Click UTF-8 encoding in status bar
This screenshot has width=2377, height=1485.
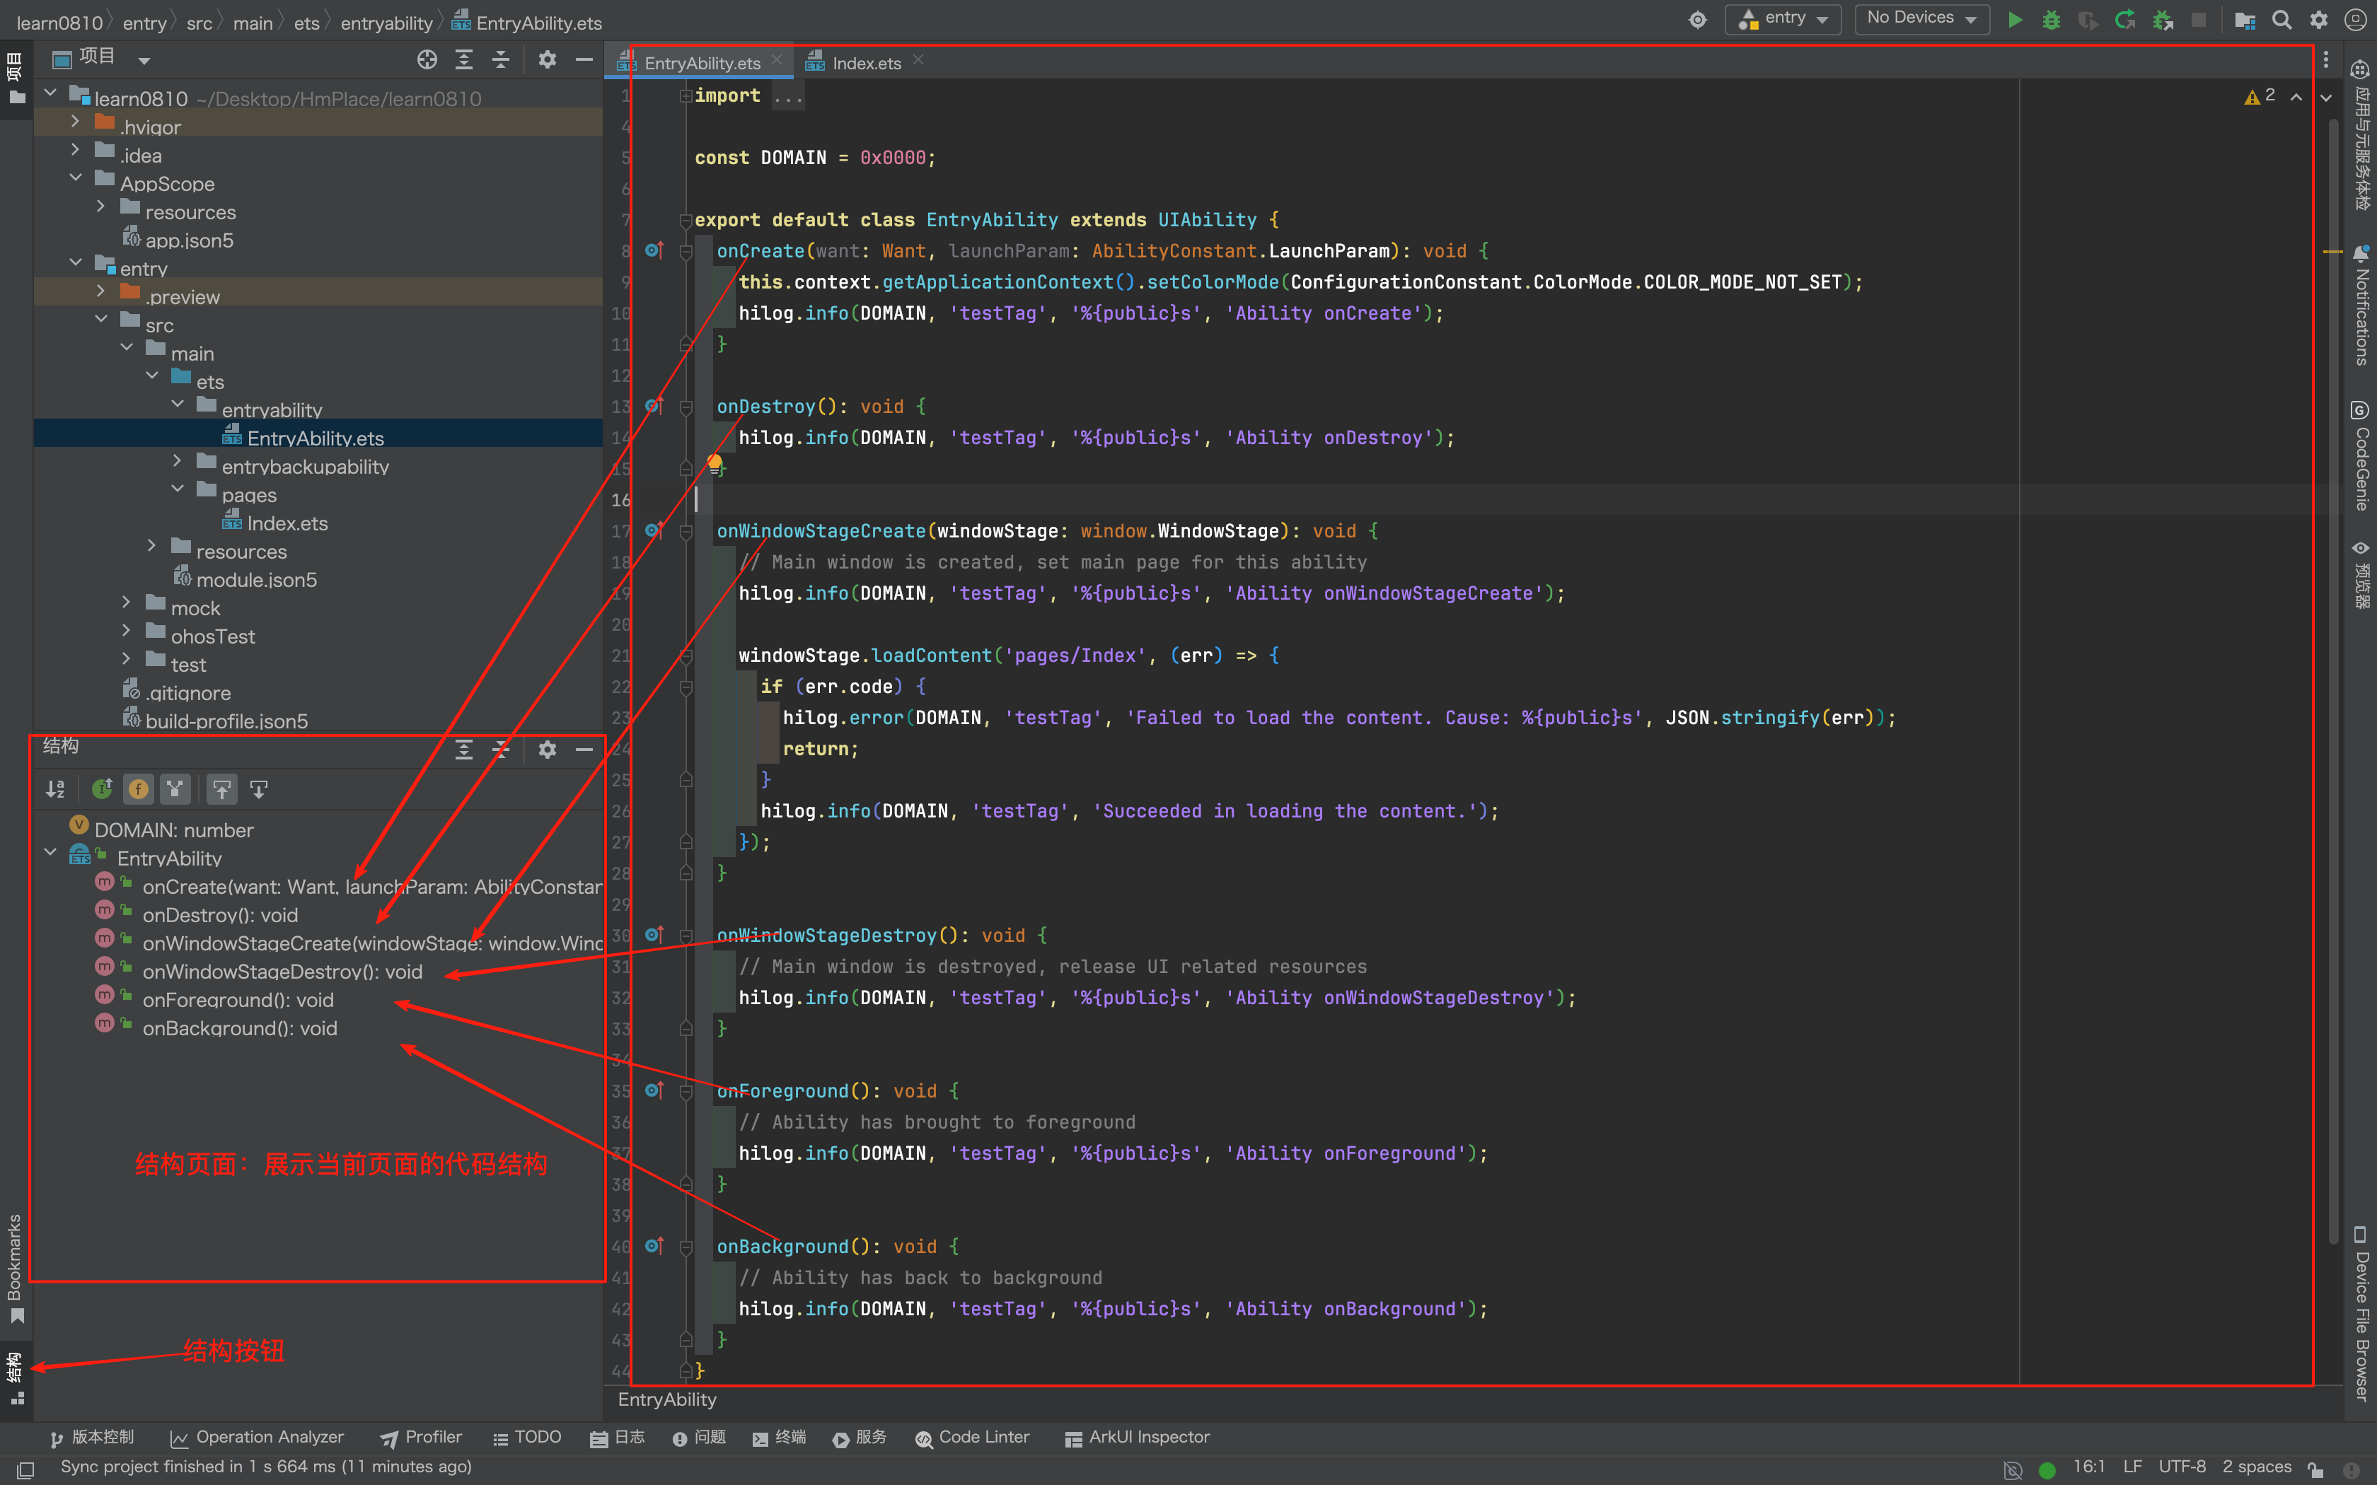tap(2182, 1467)
